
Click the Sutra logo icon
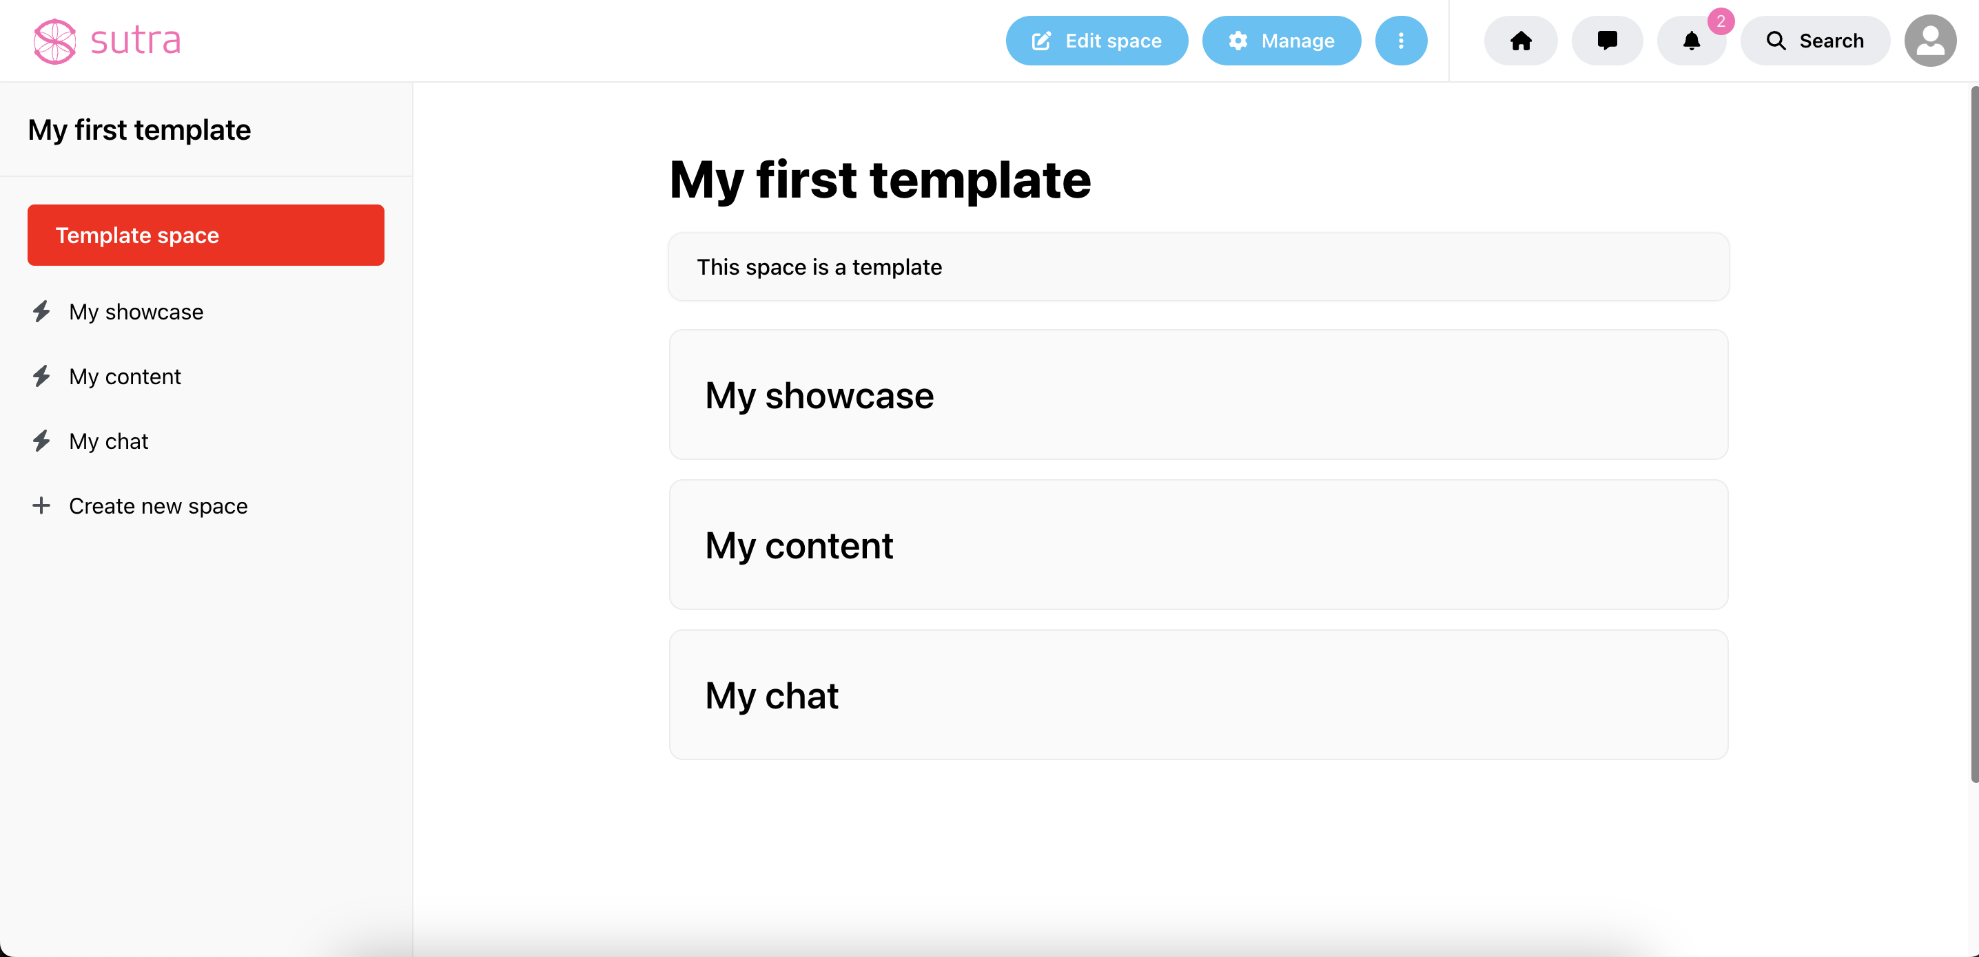[x=54, y=41]
